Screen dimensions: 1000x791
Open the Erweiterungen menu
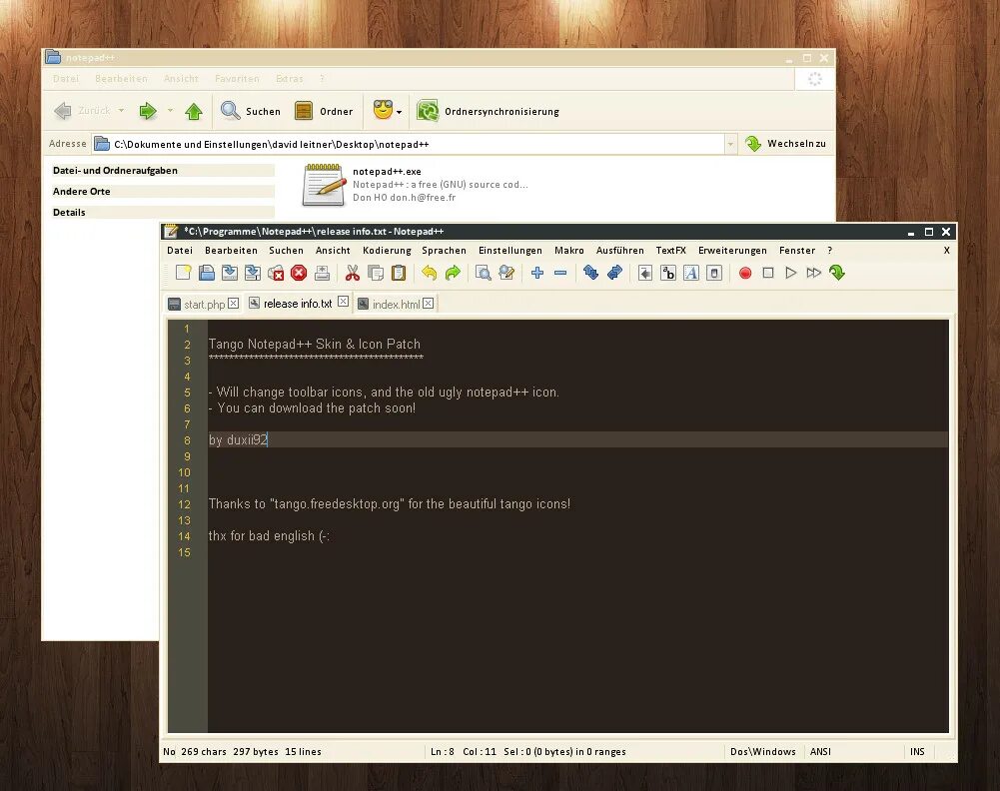point(732,251)
